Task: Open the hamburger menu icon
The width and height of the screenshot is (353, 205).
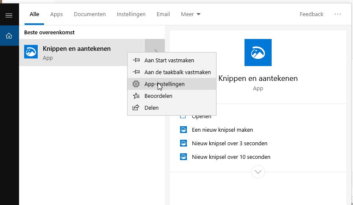Action: pos(9,15)
